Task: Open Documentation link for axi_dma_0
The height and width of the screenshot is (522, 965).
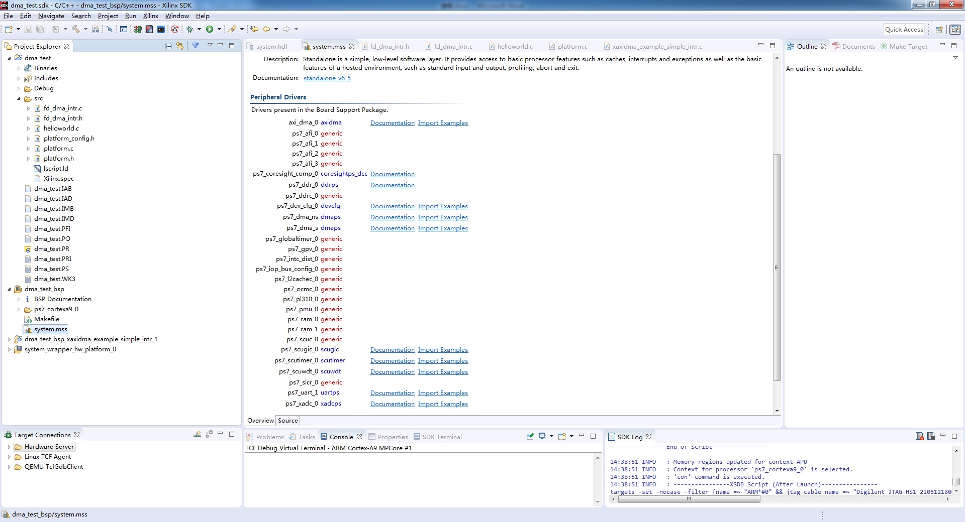Action: [393, 123]
